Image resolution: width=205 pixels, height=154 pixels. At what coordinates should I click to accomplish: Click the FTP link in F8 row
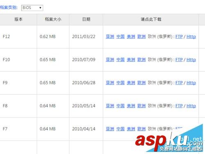(179, 106)
